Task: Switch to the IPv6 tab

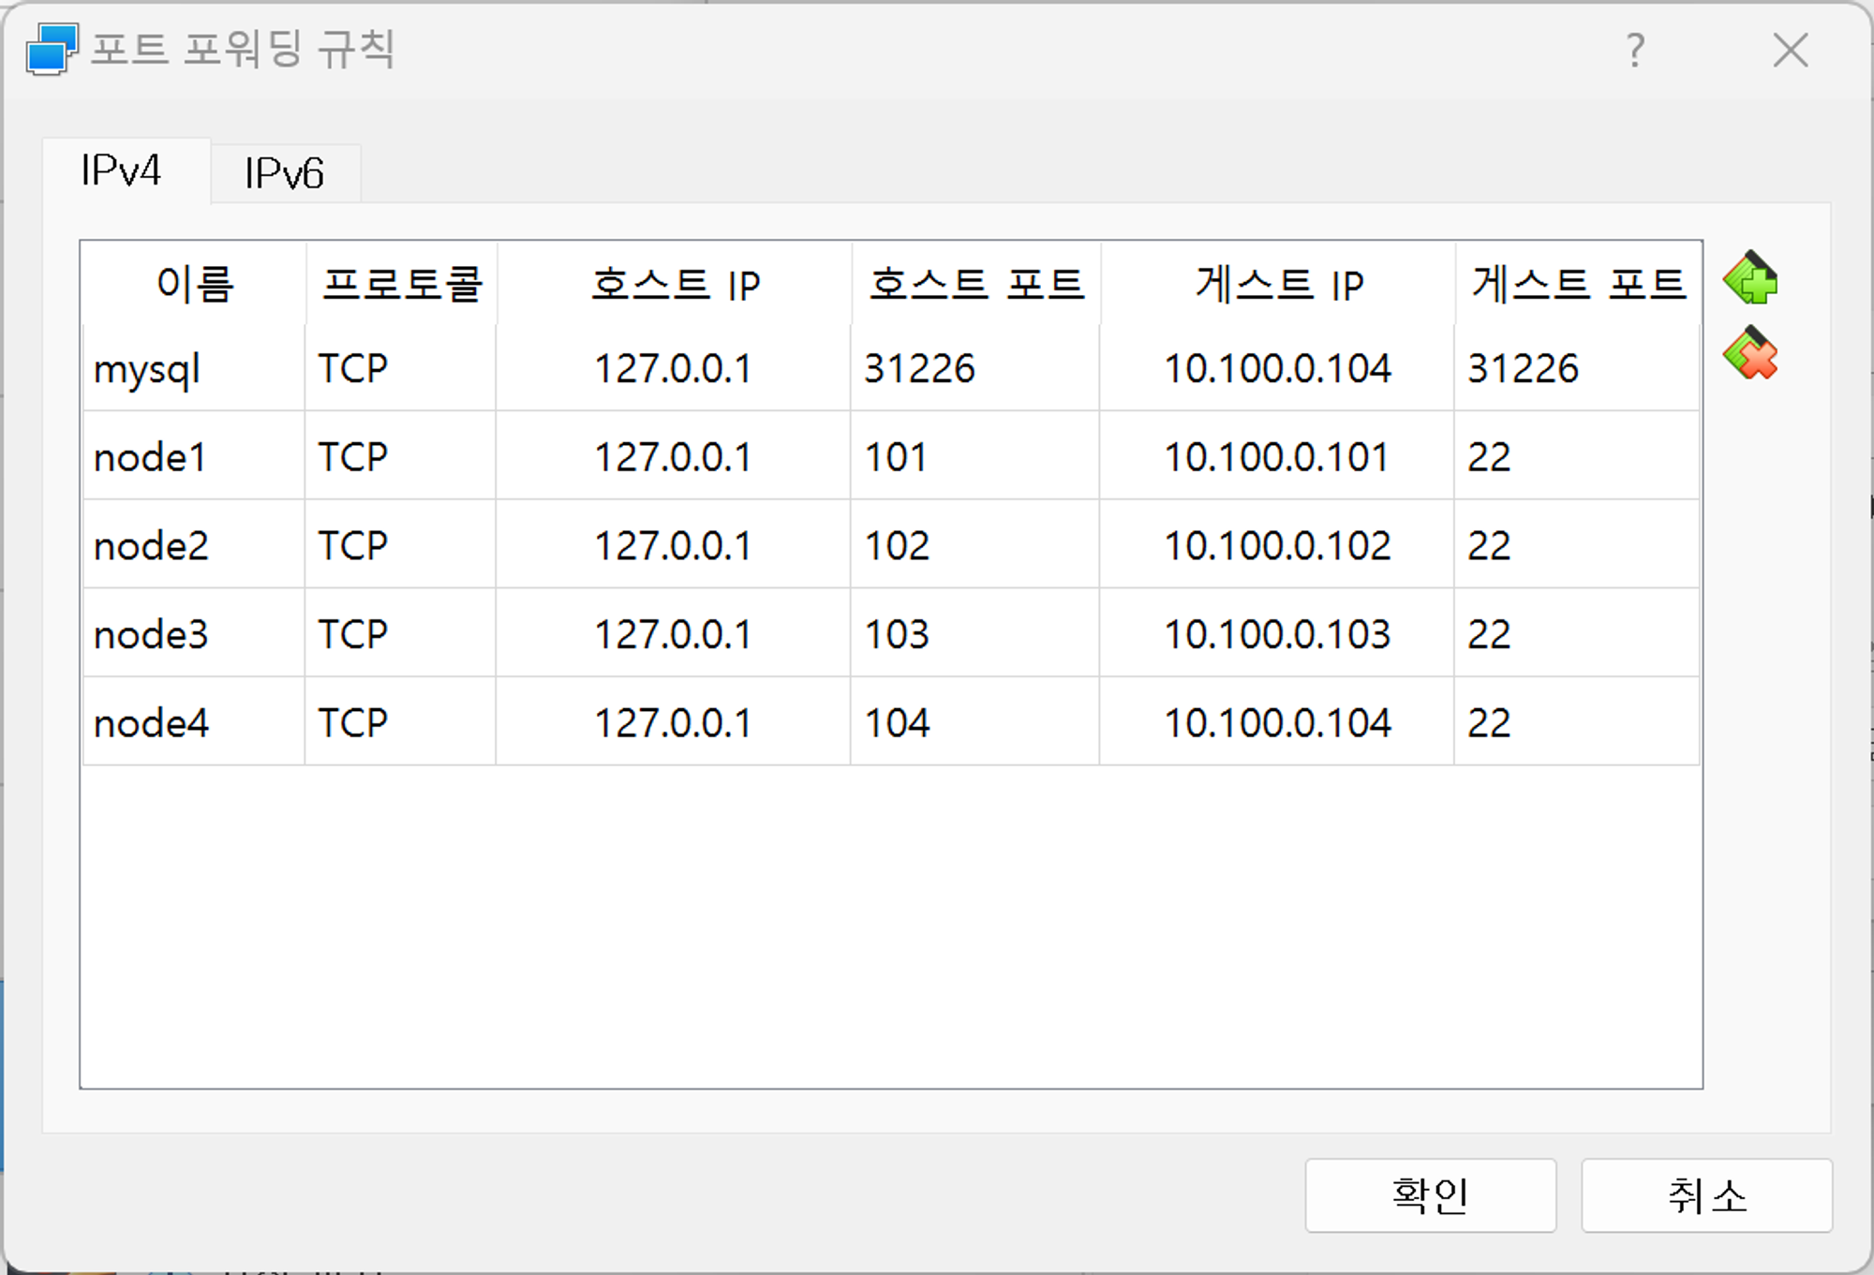Action: click(x=284, y=173)
